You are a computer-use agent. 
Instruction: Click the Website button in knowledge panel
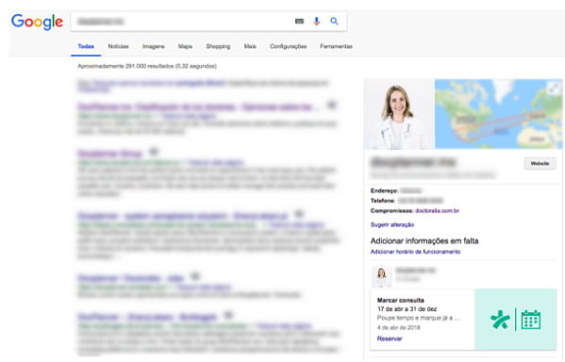(x=540, y=163)
